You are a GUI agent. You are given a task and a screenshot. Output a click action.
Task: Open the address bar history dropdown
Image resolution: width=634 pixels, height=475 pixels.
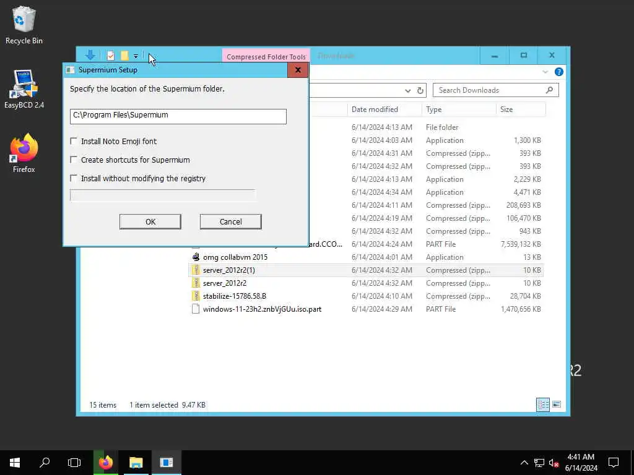407,90
